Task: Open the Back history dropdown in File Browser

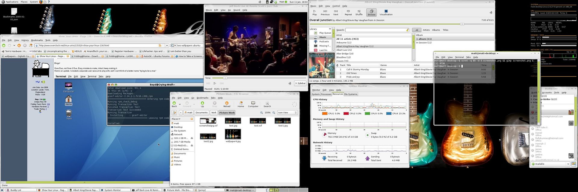Action: tap(180, 104)
